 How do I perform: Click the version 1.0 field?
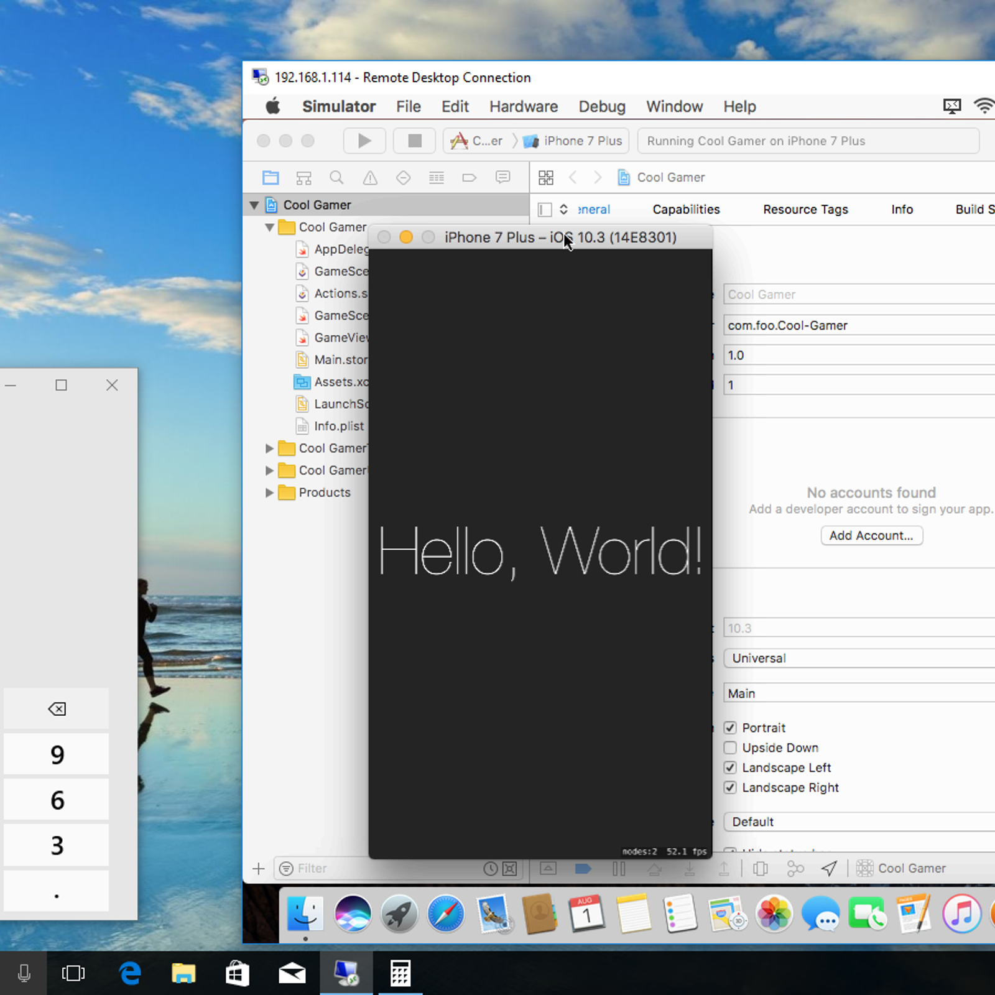click(x=859, y=355)
